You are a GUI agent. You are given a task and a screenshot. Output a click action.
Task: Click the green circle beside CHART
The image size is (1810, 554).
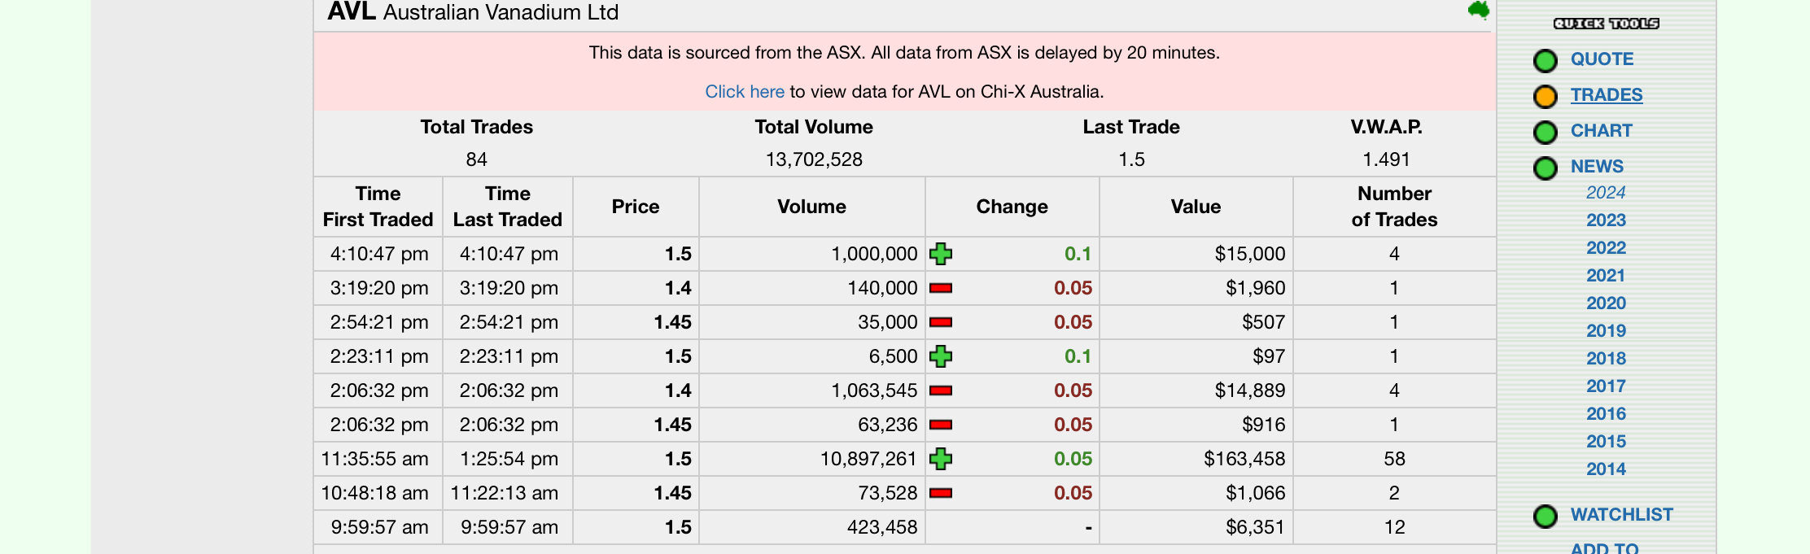click(1545, 132)
